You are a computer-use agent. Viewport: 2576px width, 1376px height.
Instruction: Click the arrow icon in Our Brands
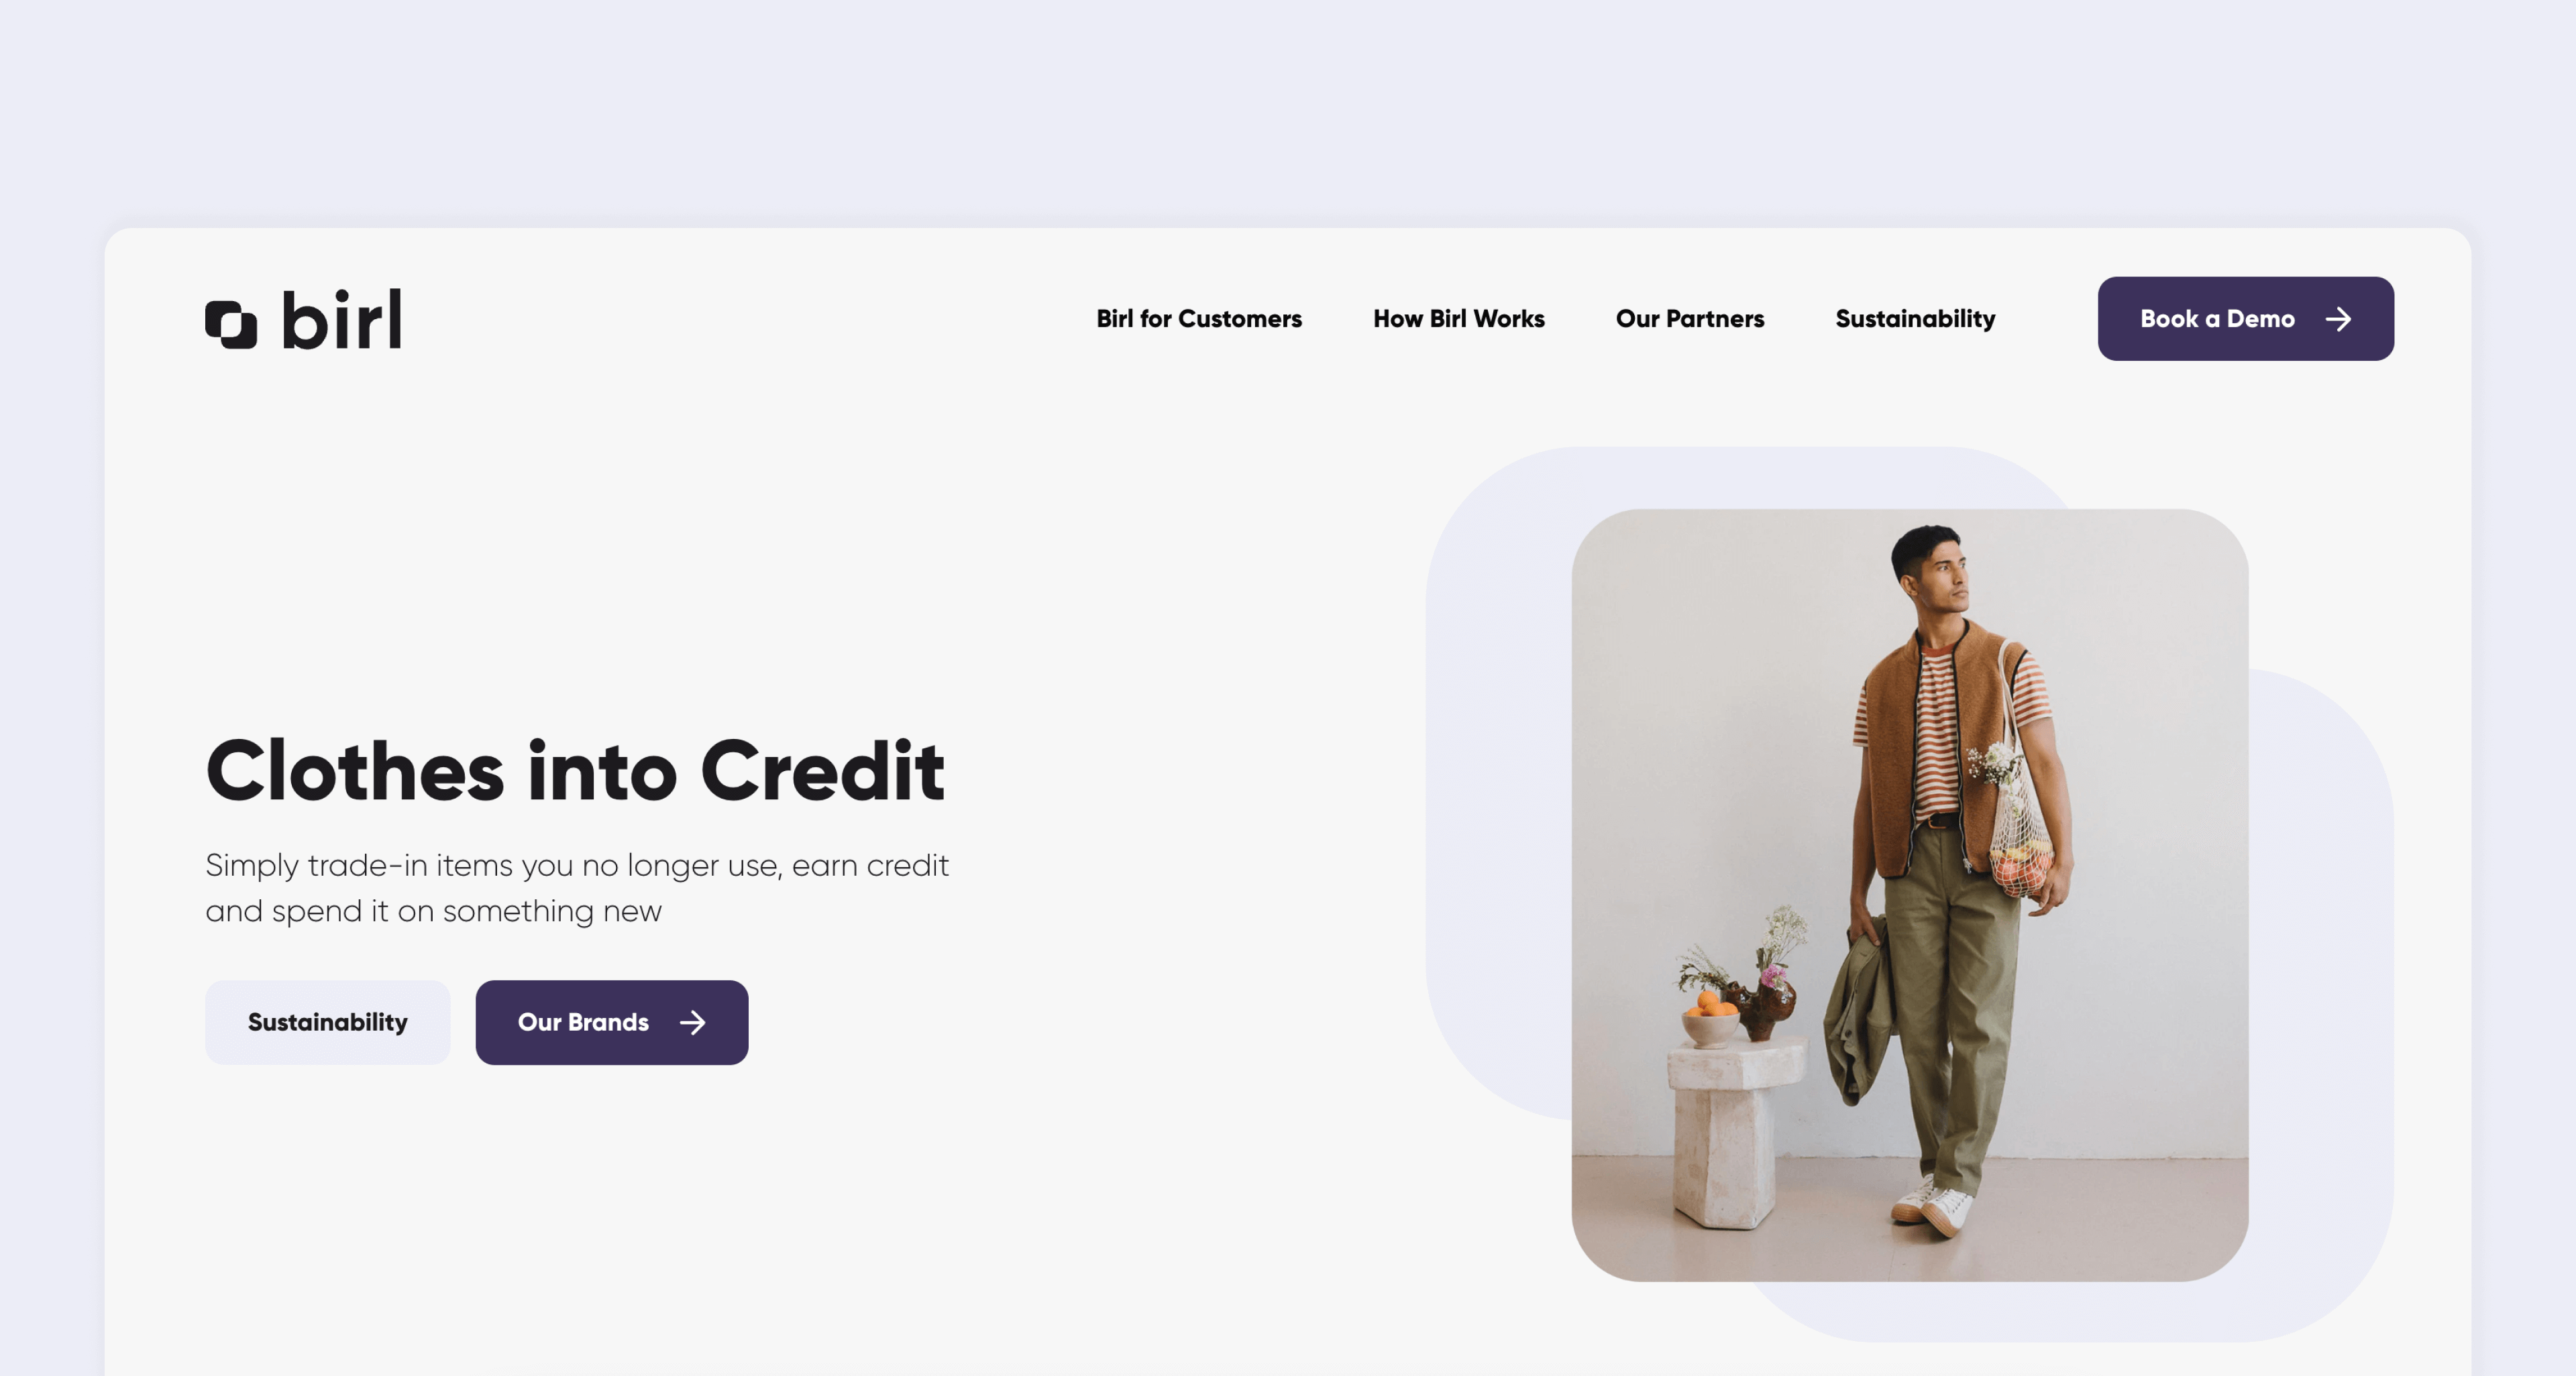click(x=693, y=1022)
